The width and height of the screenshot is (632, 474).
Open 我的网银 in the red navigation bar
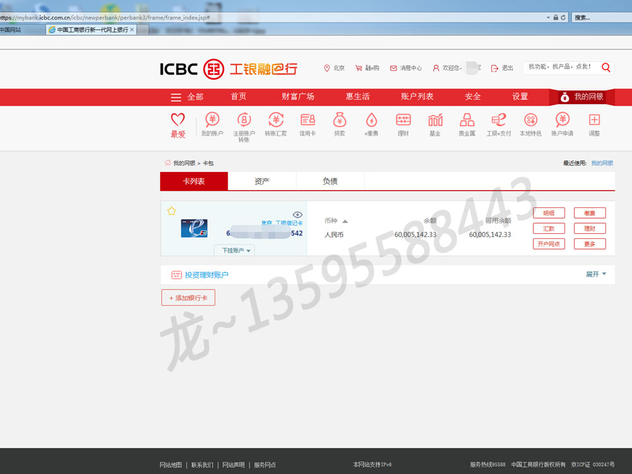(x=581, y=97)
